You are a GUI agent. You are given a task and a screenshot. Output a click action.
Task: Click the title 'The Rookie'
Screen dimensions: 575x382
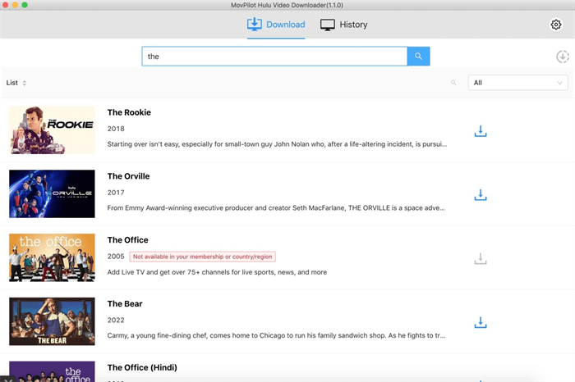coord(129,112)
